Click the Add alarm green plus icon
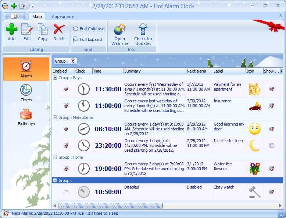The width and height of the screenshot is (286, 218). 11,29
